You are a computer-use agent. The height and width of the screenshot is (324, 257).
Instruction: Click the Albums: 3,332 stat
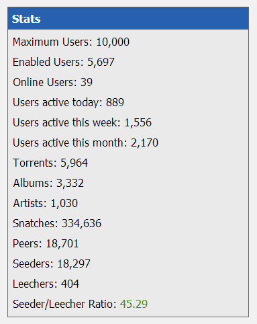point(48,183)
